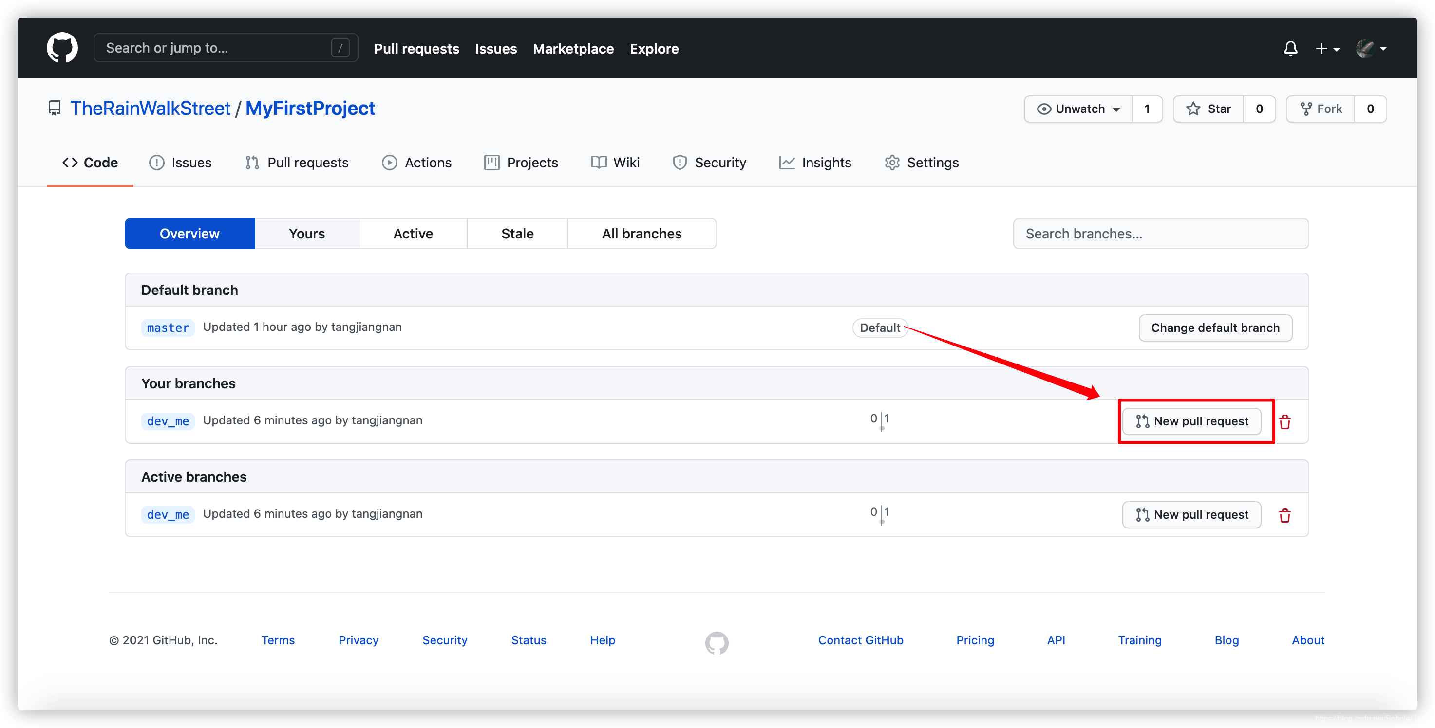1435x728 pixels.
Task: Open Contact GitHub footer link
Action: [860, 640]
